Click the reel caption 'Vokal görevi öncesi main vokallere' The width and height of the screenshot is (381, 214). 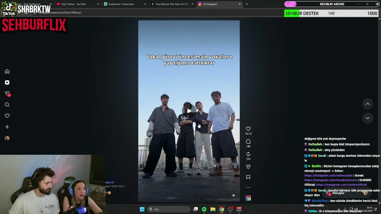pos(189,57)
